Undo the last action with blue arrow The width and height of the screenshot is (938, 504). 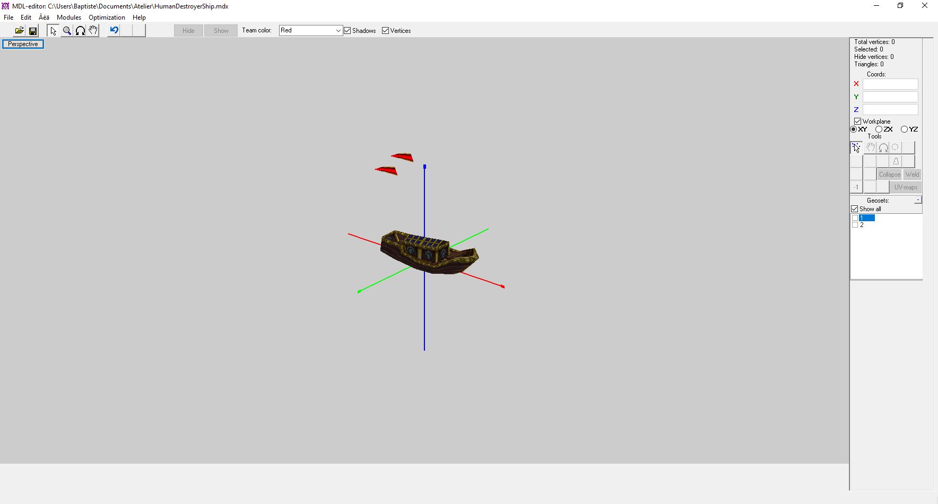(114, 31)
